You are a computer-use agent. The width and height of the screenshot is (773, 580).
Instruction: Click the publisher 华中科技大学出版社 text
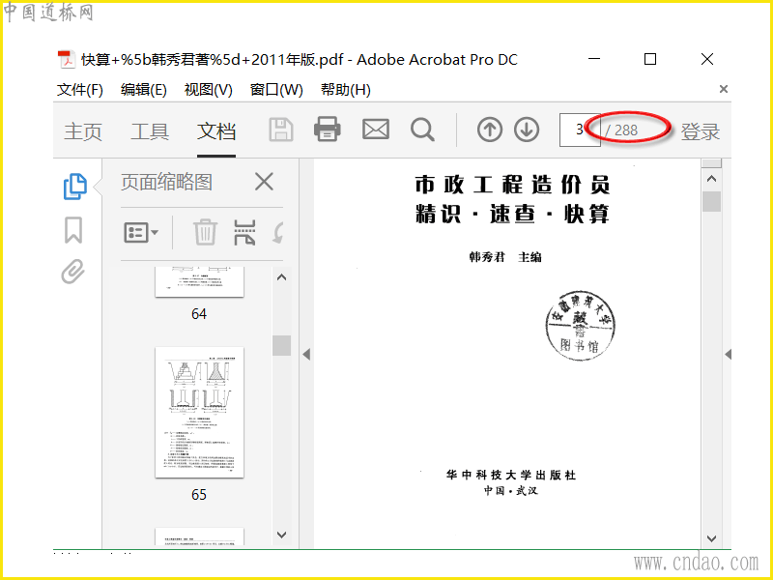coord(511,475)
